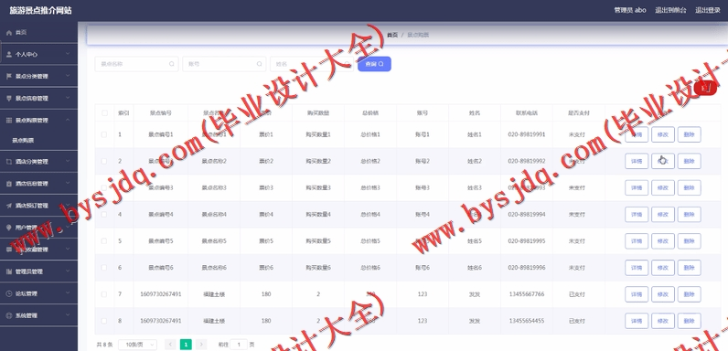
Task: Check the checkbox for row 3
Action: click(104, 188)
